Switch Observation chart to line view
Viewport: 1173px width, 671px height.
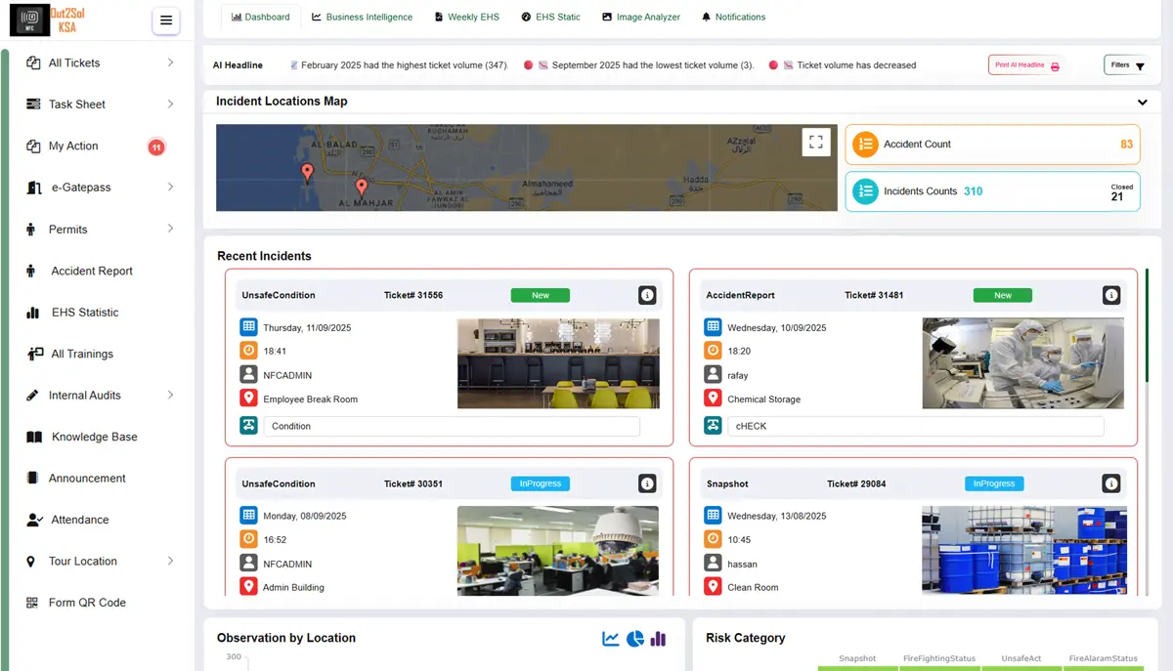click(x=611, y=639)
